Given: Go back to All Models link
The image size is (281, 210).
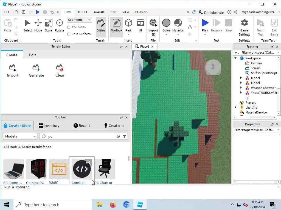Looking at the screenshot, I should (12, 147).
